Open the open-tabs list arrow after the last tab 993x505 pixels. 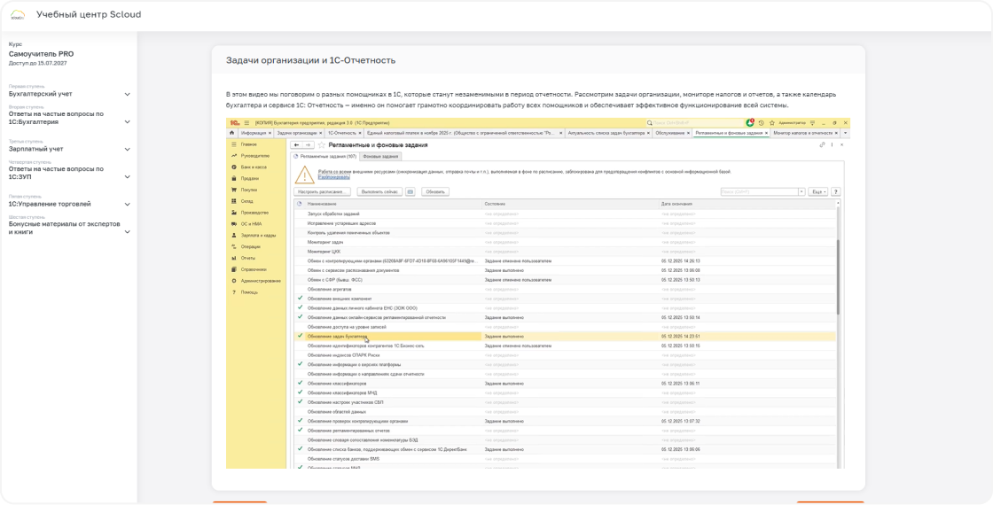coord(846,134)
